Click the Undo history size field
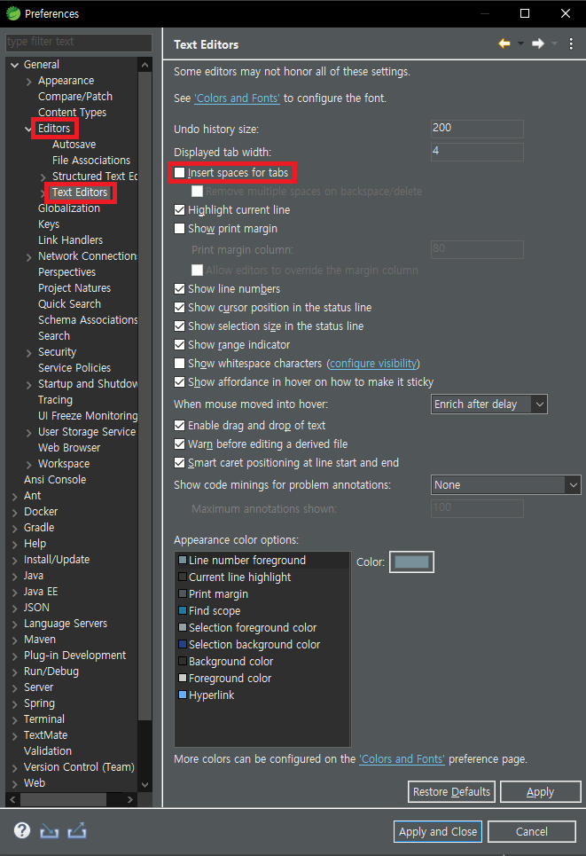Image resolution: width=586 pixels, height=856 pixels. point(477,129)
